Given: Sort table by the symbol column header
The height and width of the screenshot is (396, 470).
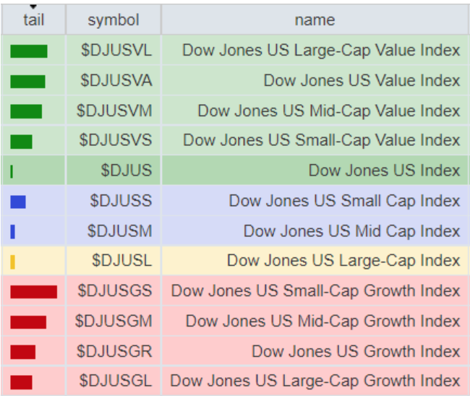Looking at the screenshot, I should [114, 20].
